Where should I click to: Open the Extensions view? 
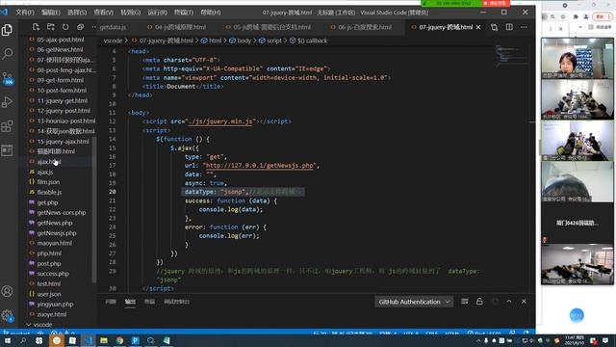pyautogui.click(x=7, y=126)
